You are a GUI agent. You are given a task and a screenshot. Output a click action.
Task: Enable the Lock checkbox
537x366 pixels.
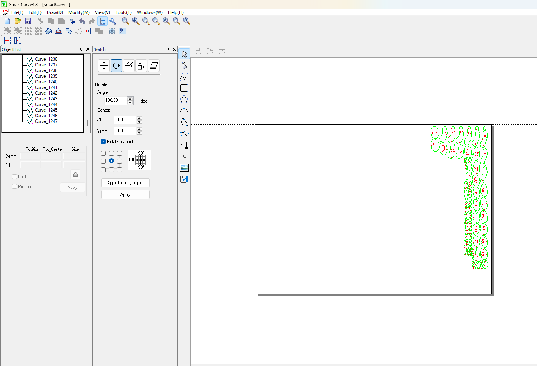(15, 177)
